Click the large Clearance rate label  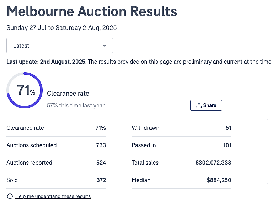click(68, 94)
